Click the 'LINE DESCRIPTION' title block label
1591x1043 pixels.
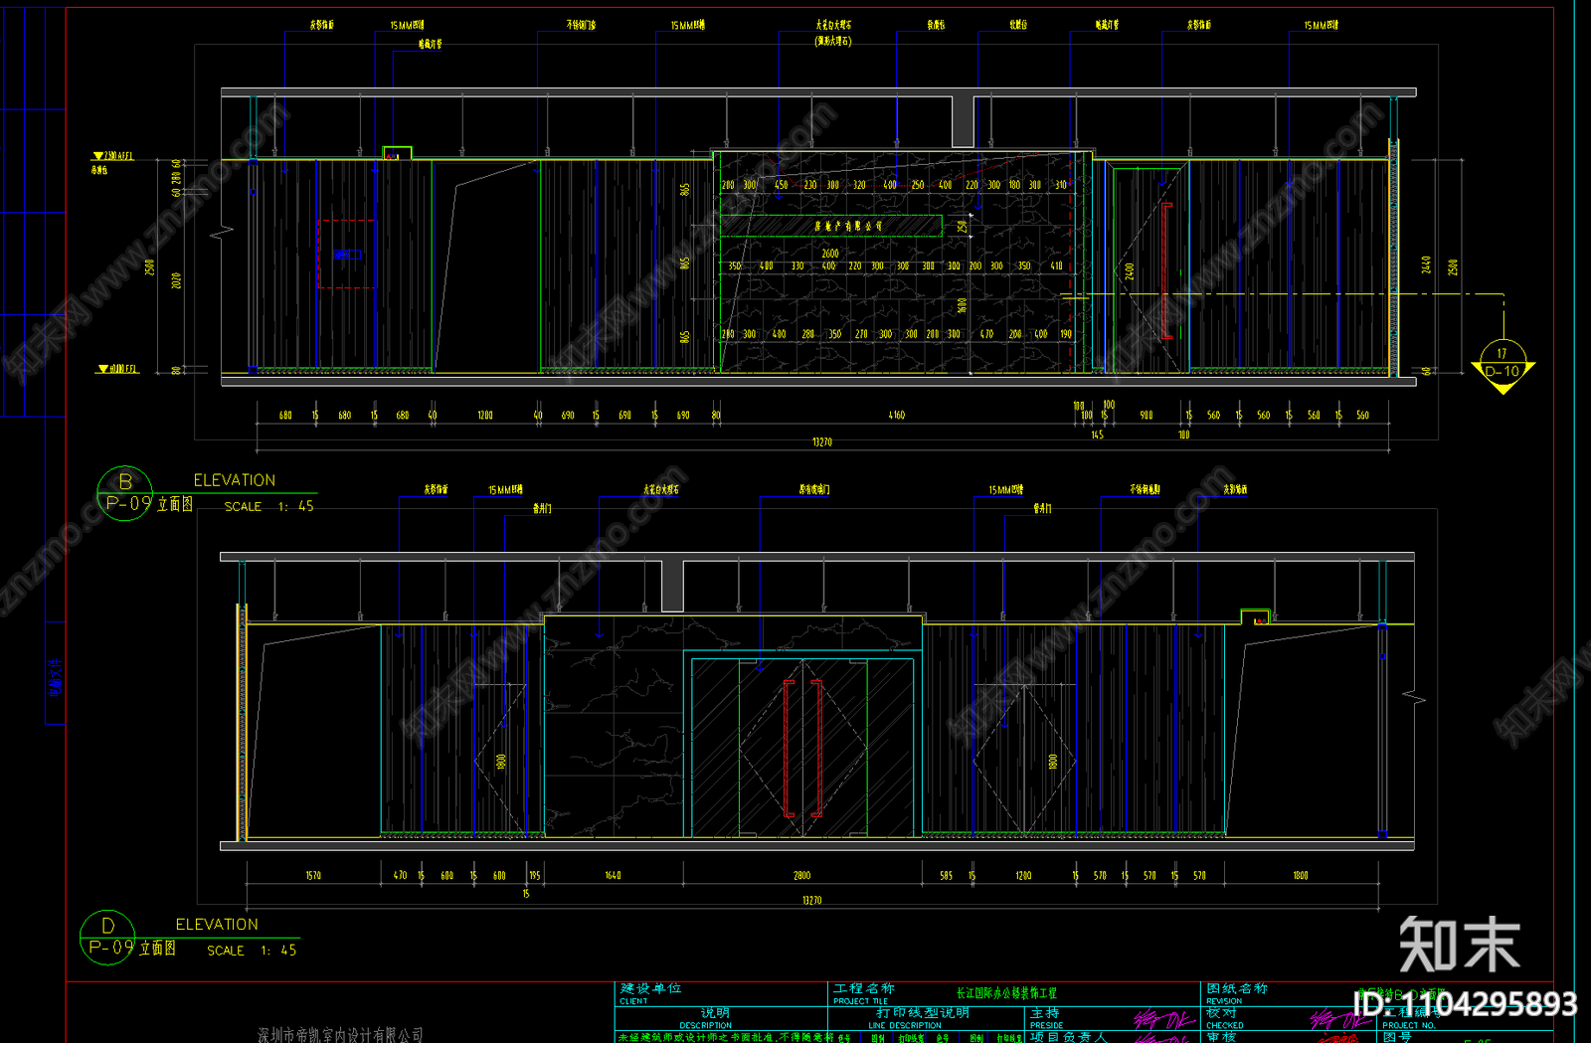904,1025
